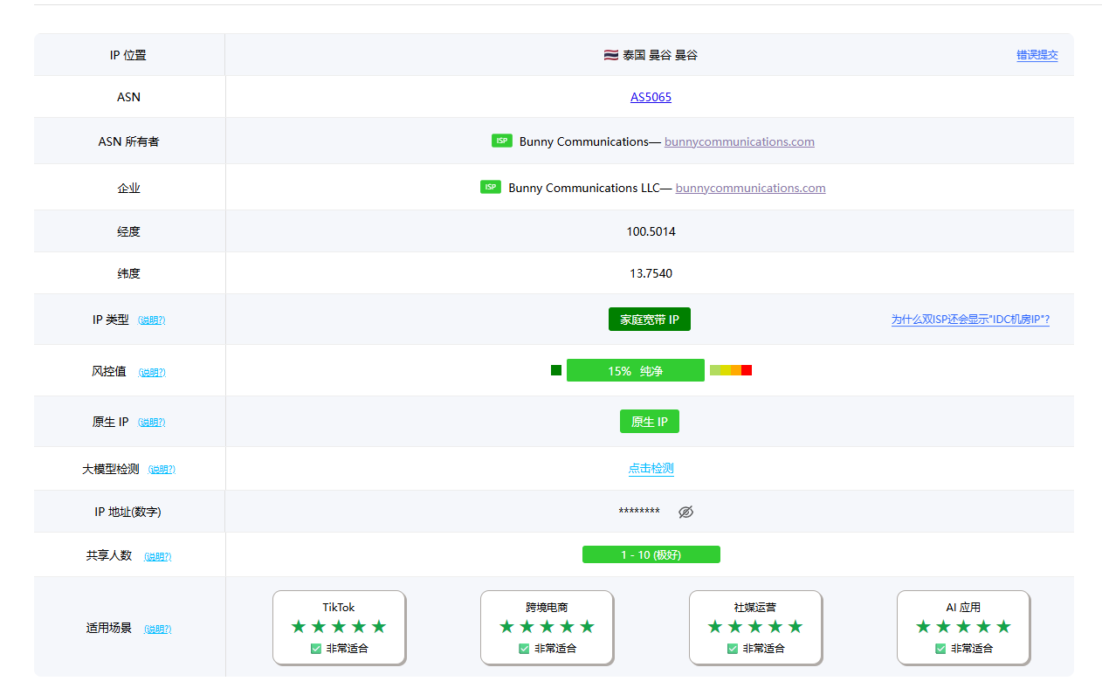This screenshot has height=688, width=1102.
Task: Click the fifth star under 跨境电商
Action: tap(587, 626)
